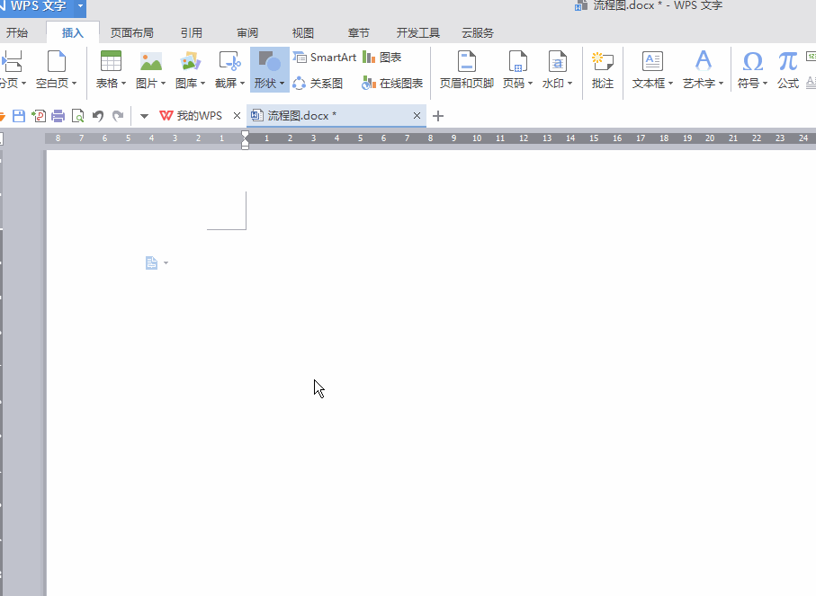The width and height of the screenshot is (816, 596).
Task: Open Print Preview icon
Action: click(78, 115)
